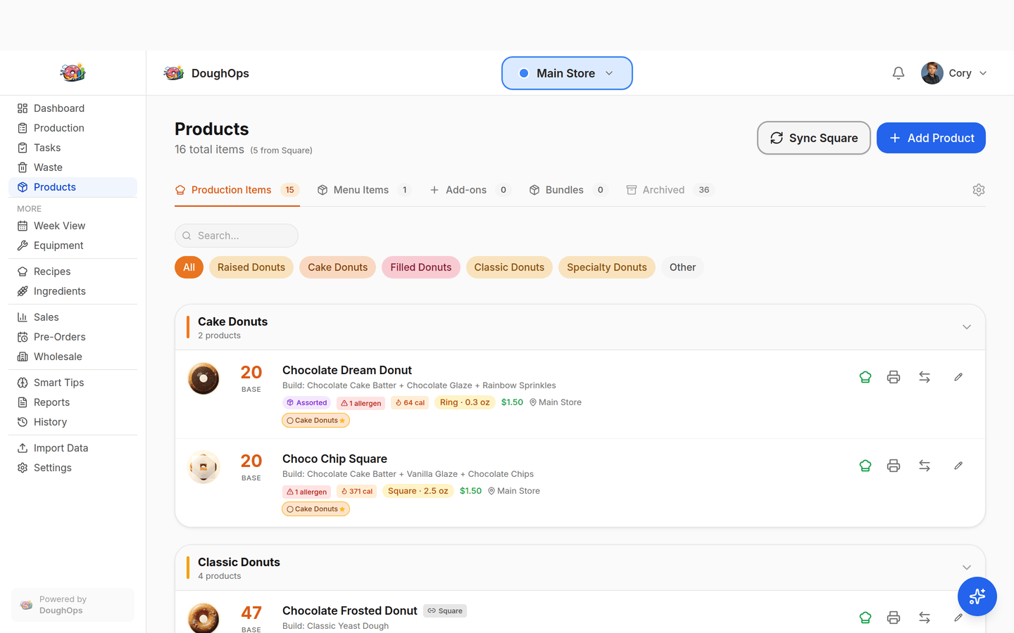Click swap arrows icon for Chocolate Dream Donut
The image size is (1014, 633).
[924, 377]
